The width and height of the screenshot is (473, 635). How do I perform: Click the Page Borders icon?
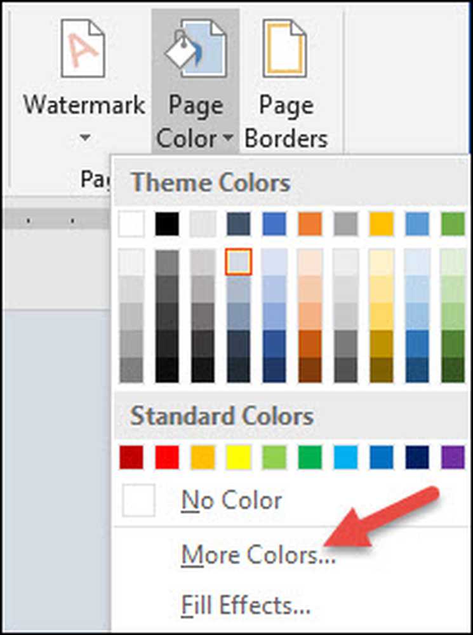pos(286,48)
